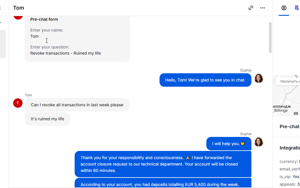
Task: Switch to the customer profile tab
Action: [x=284, y=8]
